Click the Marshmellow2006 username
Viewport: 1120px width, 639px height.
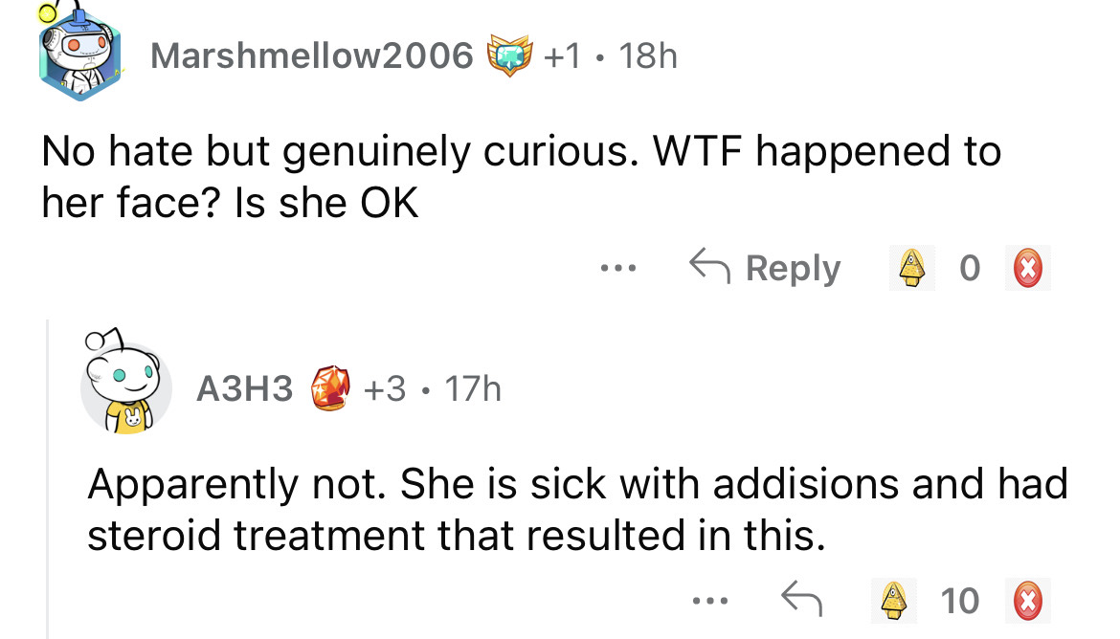tap(311, 56)
